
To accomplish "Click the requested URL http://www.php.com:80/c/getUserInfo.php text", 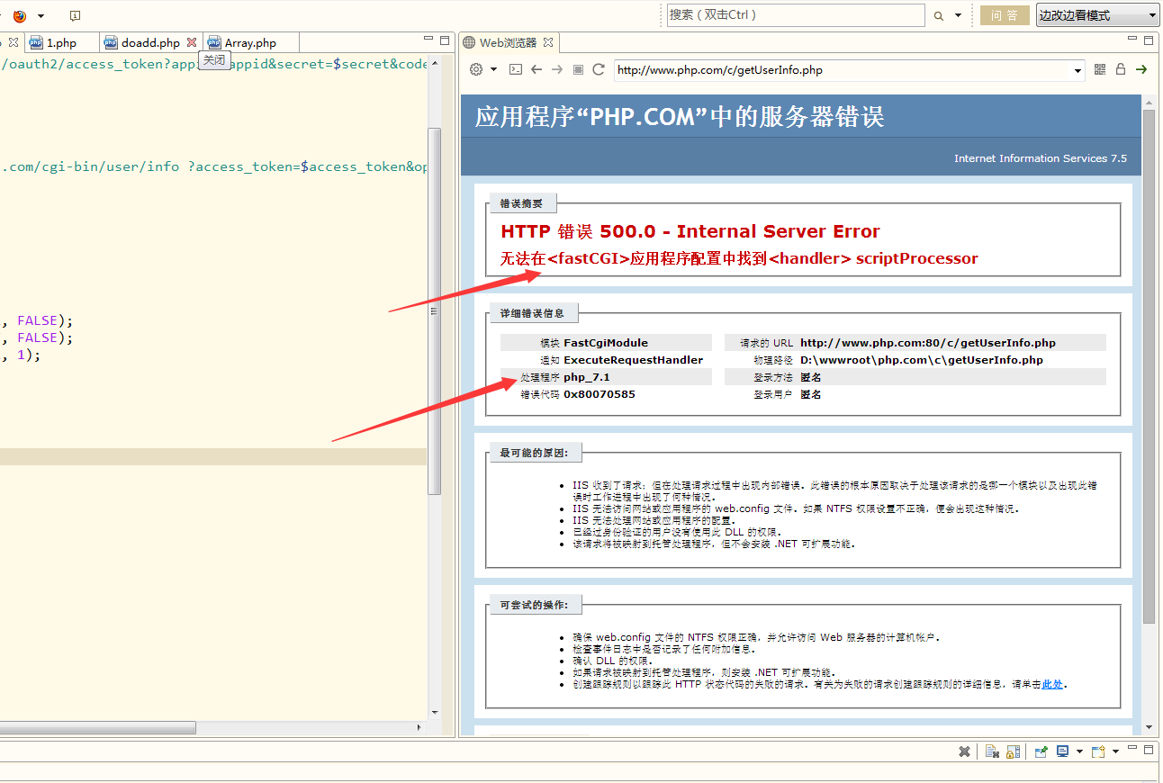I will pos(927,343).
